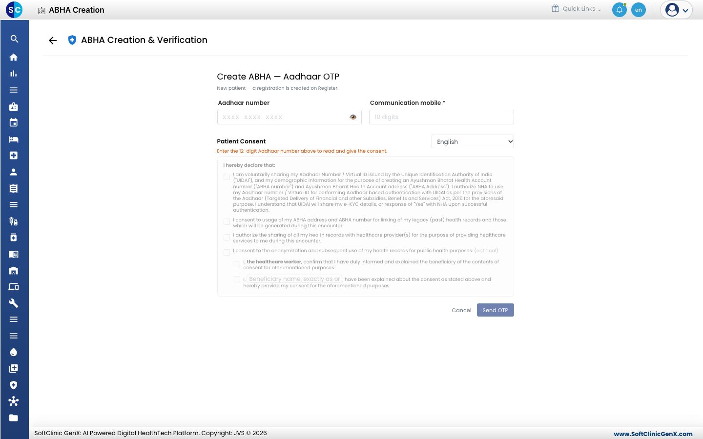Open the receipt billing icon
This screenshot has height=439, width=703.
(14, 188)
